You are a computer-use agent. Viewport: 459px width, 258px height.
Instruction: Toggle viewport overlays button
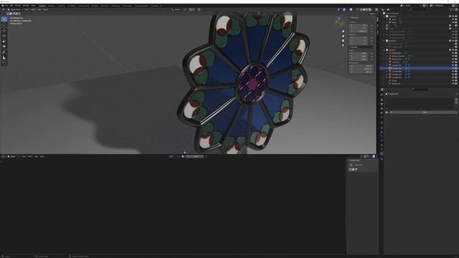coord(351,9)
